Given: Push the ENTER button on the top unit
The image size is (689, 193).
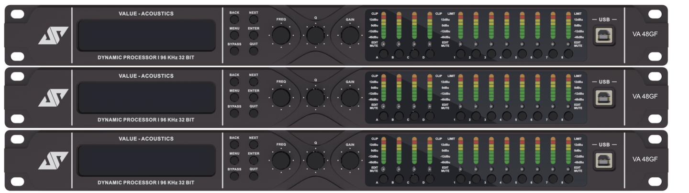Looking at the screenshot, I should 254,35.
